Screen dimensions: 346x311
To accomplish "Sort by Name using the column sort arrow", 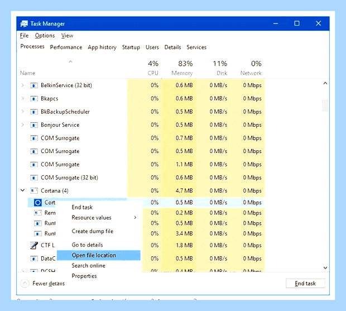I will tap(70, 62).
